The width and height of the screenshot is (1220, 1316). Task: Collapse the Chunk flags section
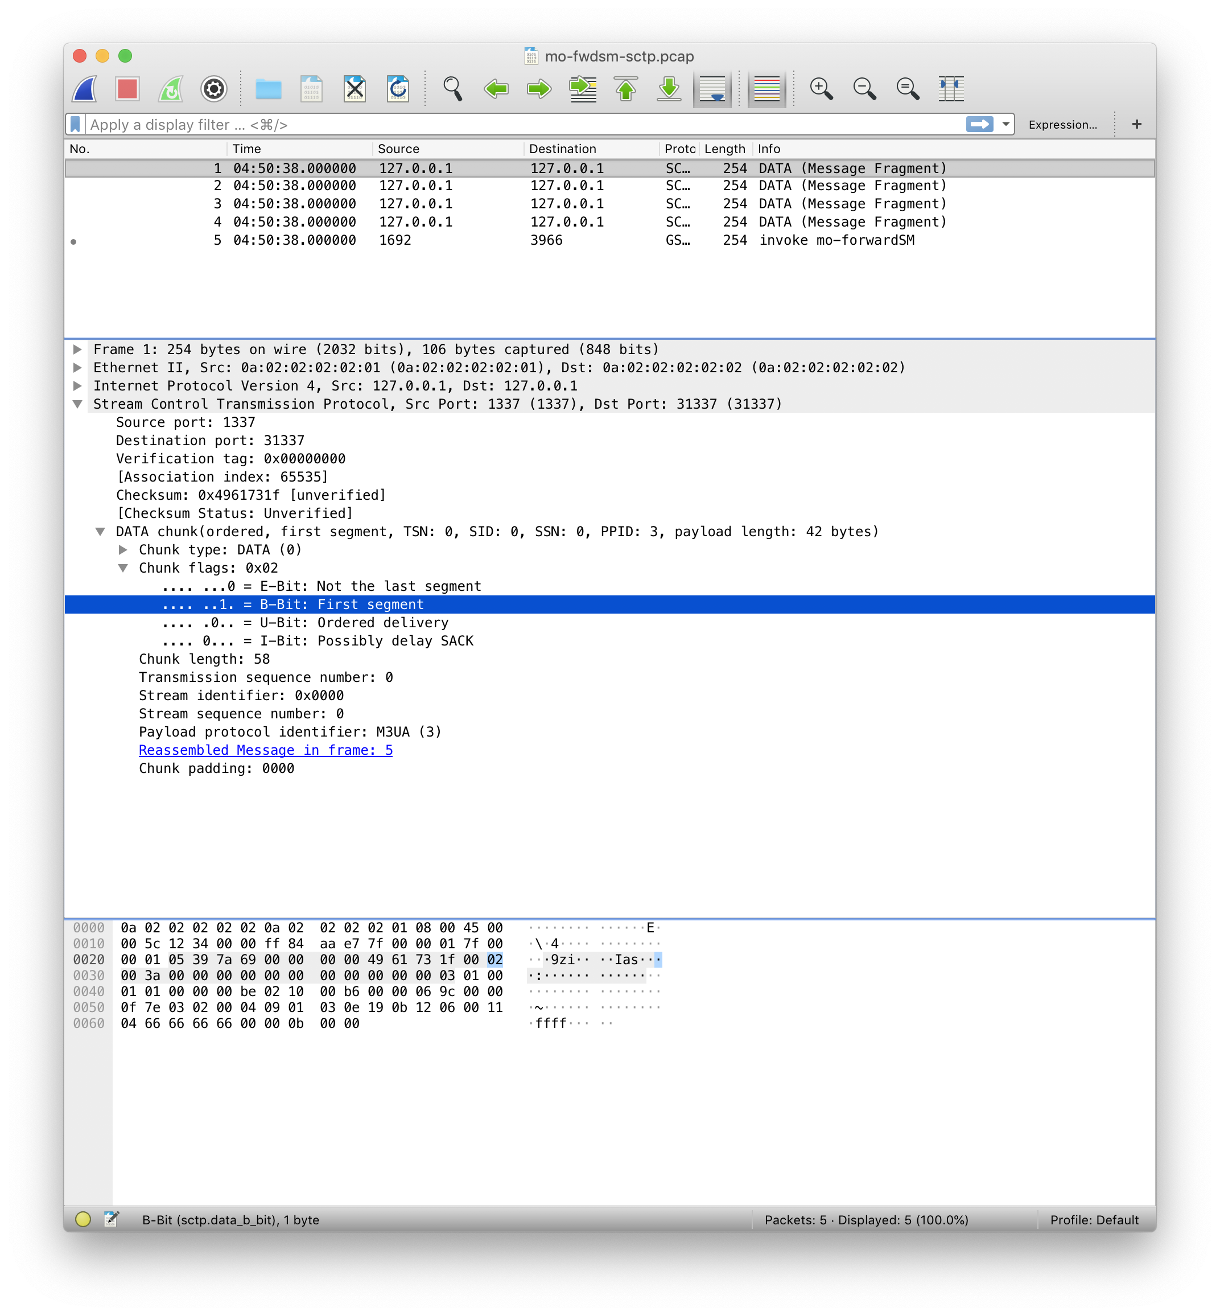pos(123,568)
